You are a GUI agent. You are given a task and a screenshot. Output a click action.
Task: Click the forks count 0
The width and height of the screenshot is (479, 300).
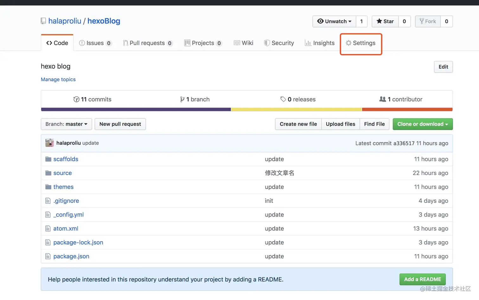447,21
